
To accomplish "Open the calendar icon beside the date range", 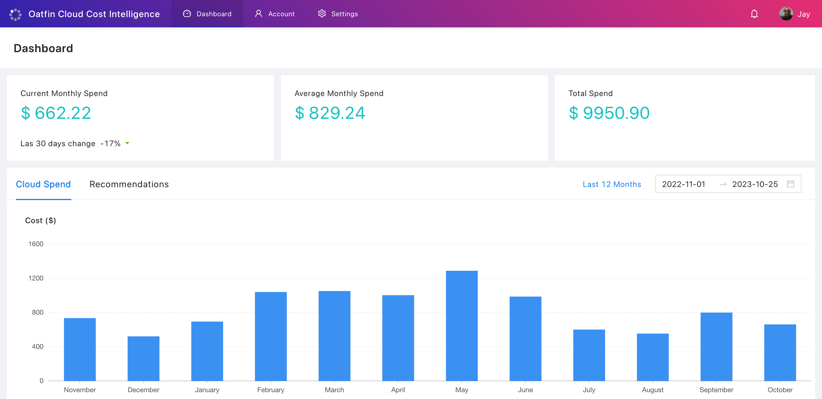I will (791, 184).
